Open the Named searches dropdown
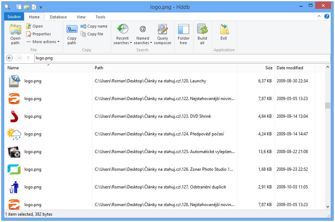 coord(143,34)
